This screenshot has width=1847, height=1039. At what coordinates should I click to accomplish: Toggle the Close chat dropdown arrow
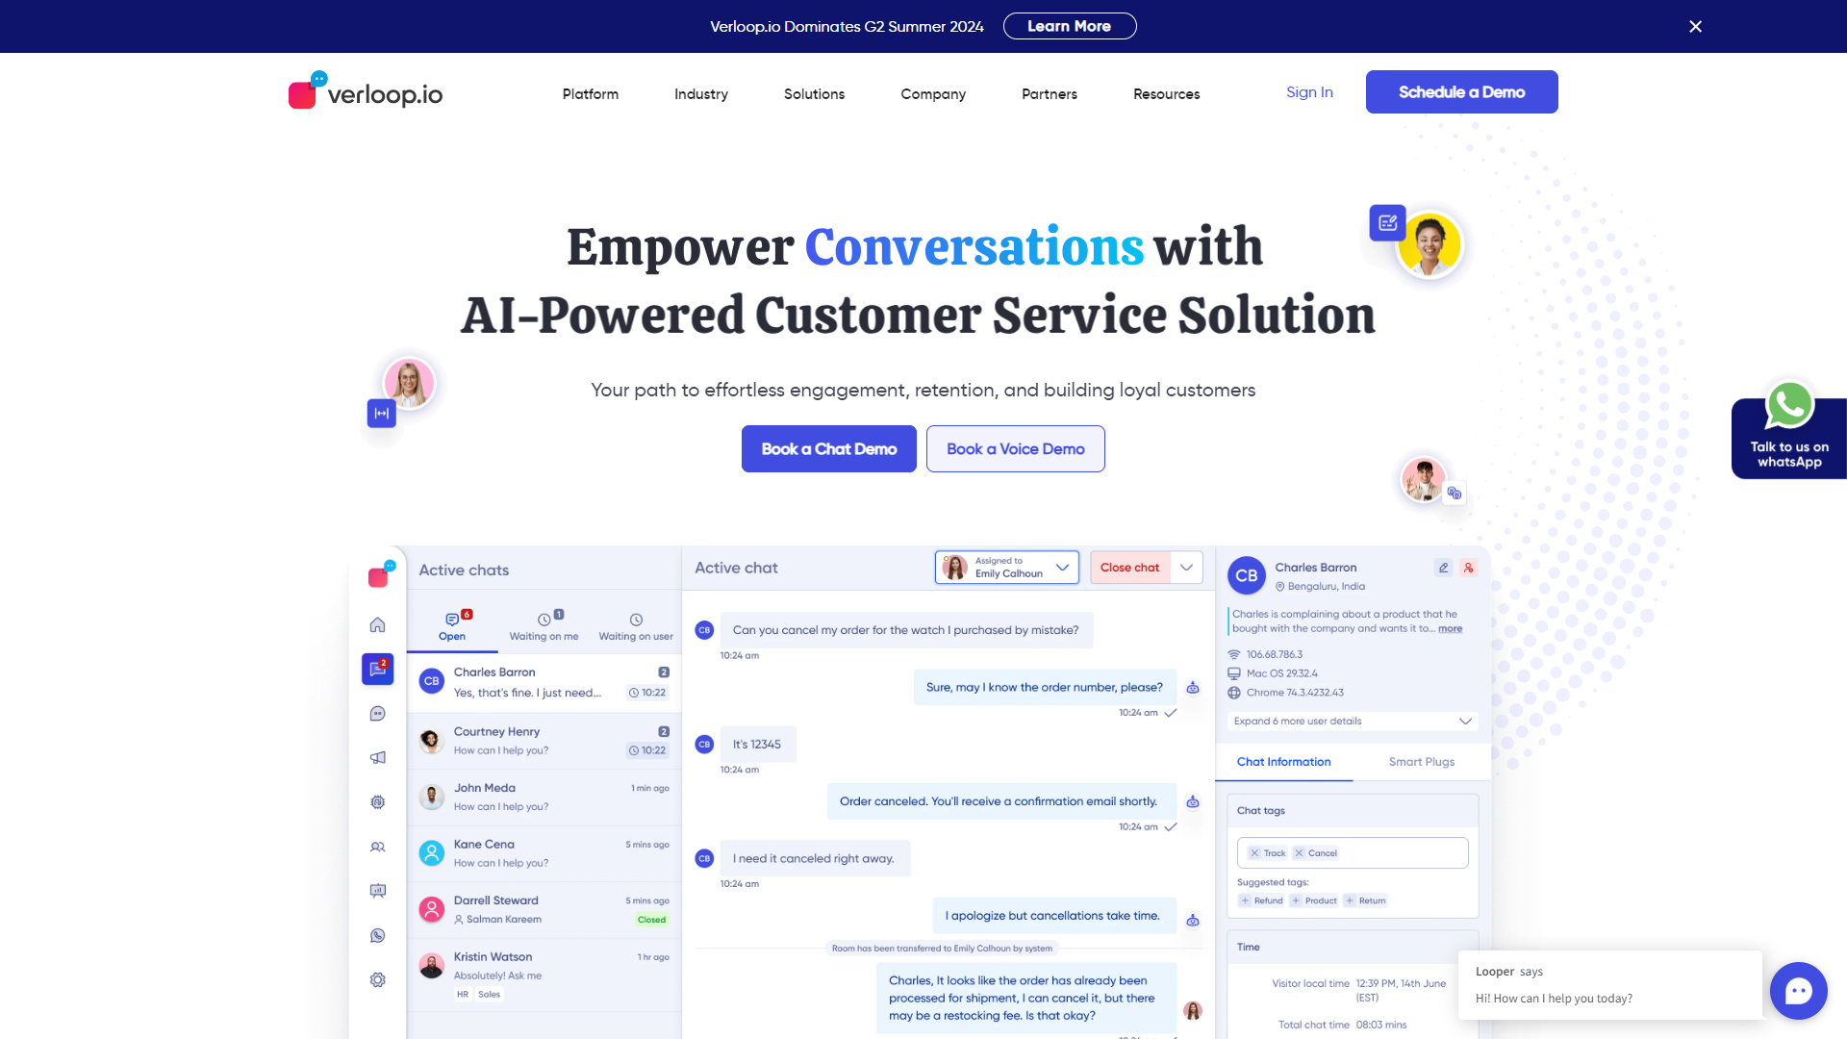coord(1186,567)
